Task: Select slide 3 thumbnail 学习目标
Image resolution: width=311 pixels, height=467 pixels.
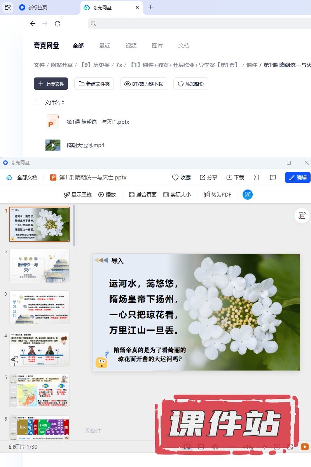Action: point(39,307)
